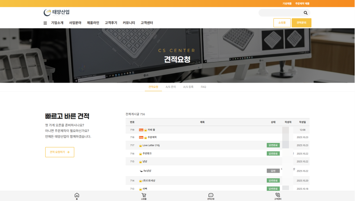The image size is (355, 201).
Task: Click the 고객센터 phone icon
Action: 277,195
